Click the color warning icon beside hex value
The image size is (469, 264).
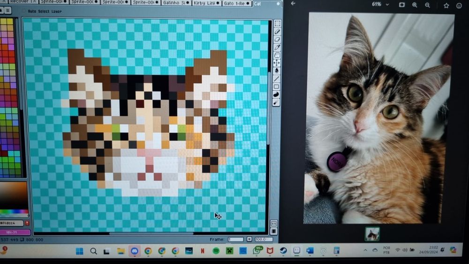(x=27, y=223)
